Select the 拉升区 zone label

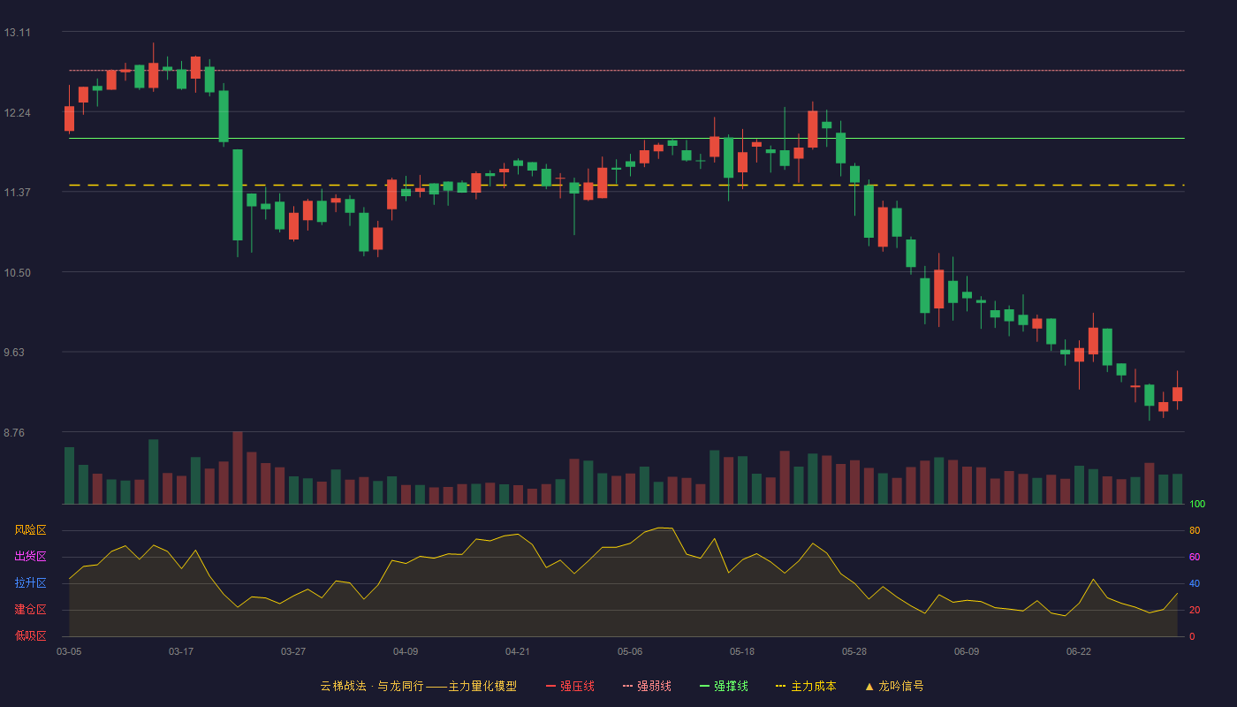[x=30, y=583]
